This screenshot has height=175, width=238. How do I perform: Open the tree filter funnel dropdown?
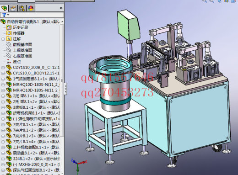[5, 15]
